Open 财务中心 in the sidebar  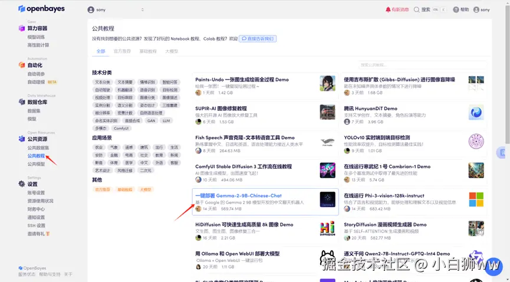click(36, 209)
